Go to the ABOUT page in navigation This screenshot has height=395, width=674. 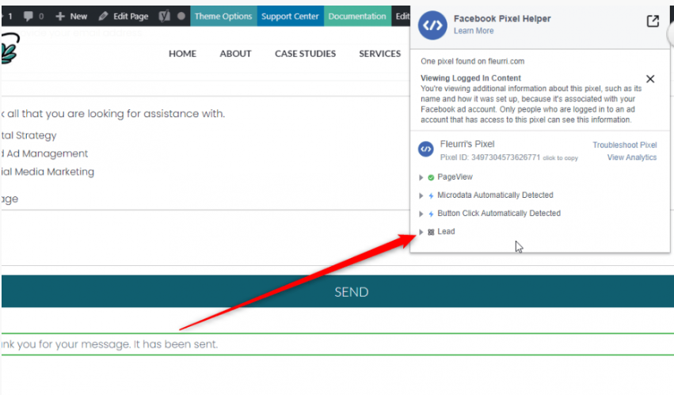point(235,54)
